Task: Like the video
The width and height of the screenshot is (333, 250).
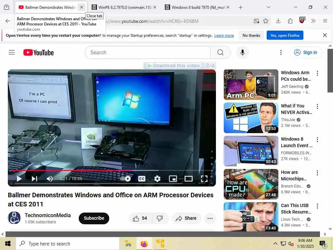Action: [140, 218]
